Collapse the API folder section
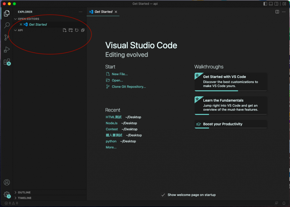The width and height of the screenshot is (290, 207). coord(16,30)
